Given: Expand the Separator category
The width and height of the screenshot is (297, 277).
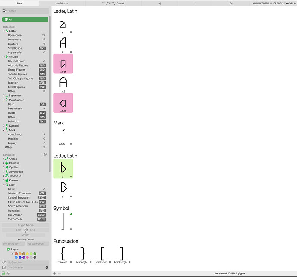Looking at the screenshot, I should pos(3,96).
